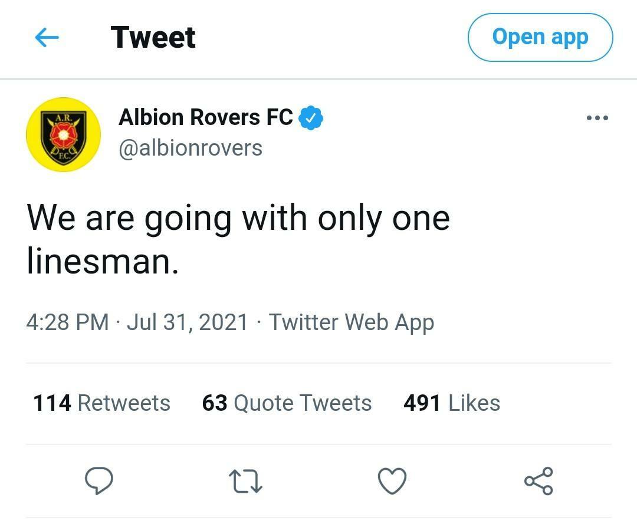Click the Open app button

tap(540, 37)
